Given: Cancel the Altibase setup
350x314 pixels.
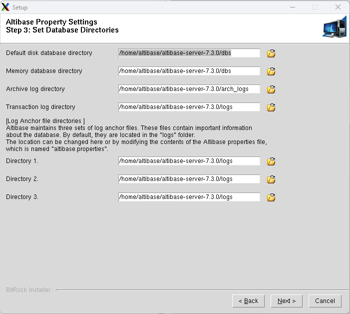Looking at the screenshot, I should pos(325,300).
